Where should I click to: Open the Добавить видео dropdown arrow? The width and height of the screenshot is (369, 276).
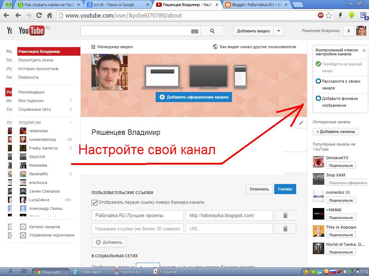[279, 31]
